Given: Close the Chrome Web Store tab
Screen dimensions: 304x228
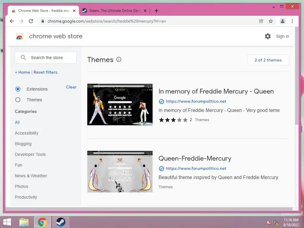Looking at the screenshot, I should [x=74, y=11].
